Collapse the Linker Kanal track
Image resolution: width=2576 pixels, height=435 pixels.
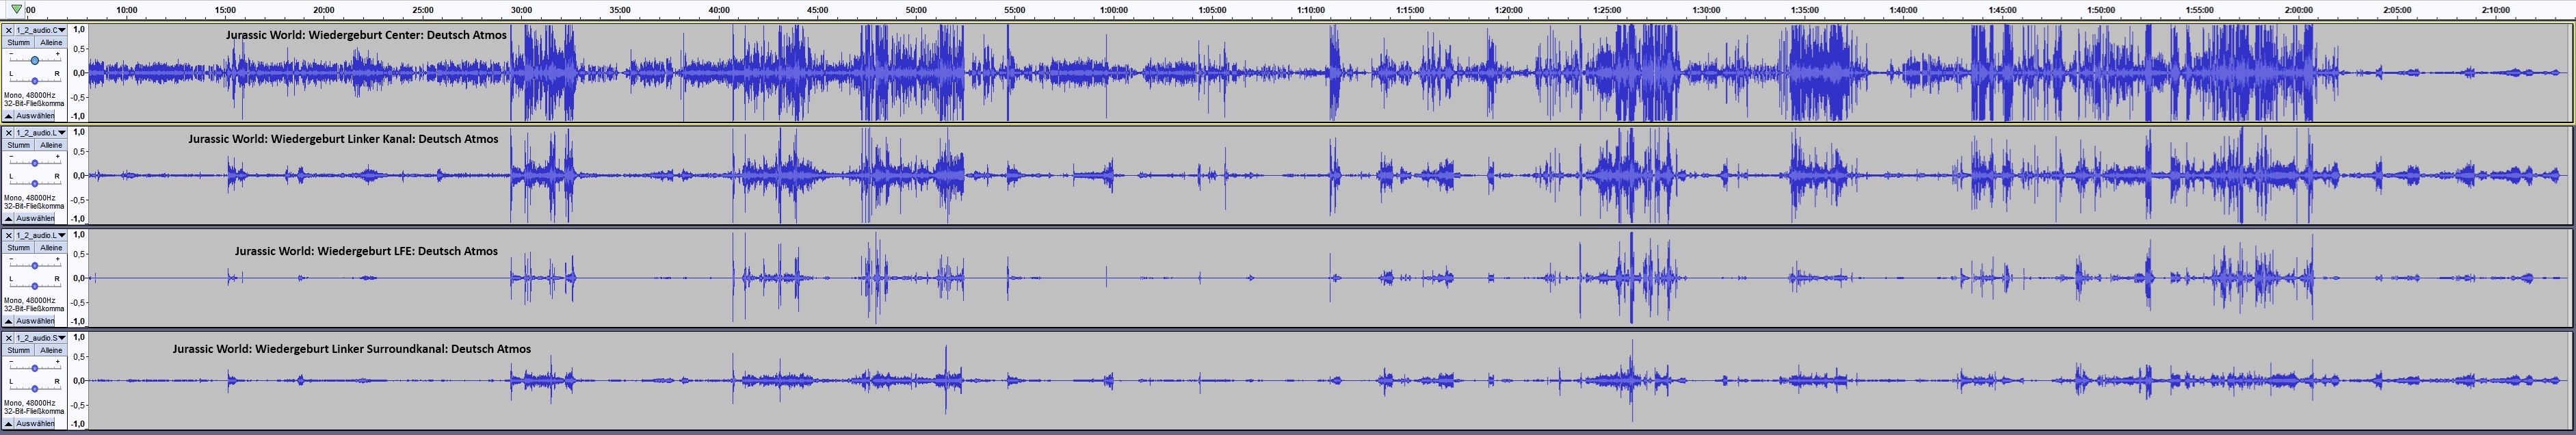click(x=9, y=218)
